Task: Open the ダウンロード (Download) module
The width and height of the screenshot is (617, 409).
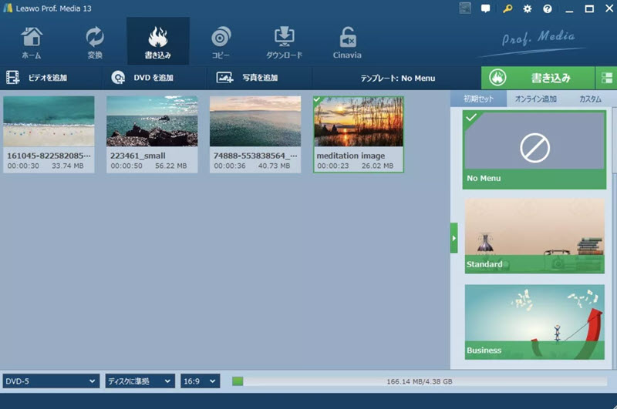Action: [x=284, y=42]
